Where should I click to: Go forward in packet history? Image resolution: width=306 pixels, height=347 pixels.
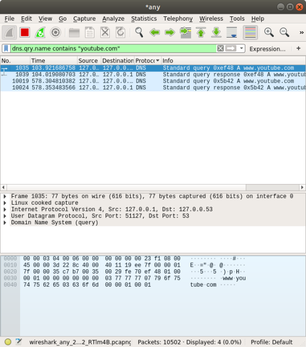pos(170,33)
